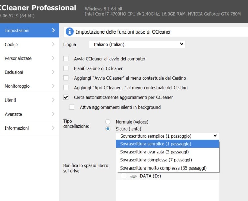Image resolution: width=248 pixels, height=201 pixels.
Task: Select Sovrascrittura complessa (7 passaggi)
Action: click(x=156, y=160)
